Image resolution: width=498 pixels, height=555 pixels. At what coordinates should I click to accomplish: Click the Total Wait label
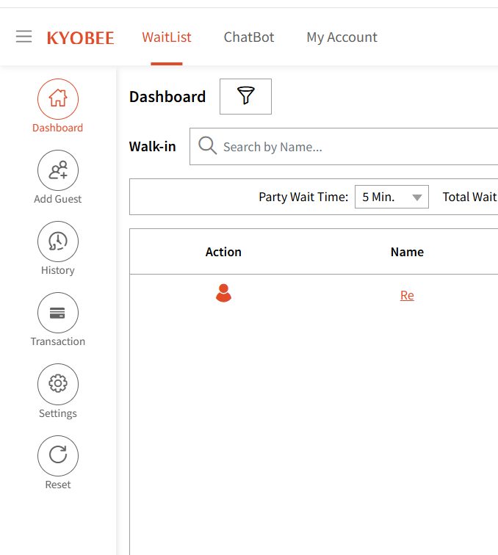pyautogui.click(x=470, y=197)
